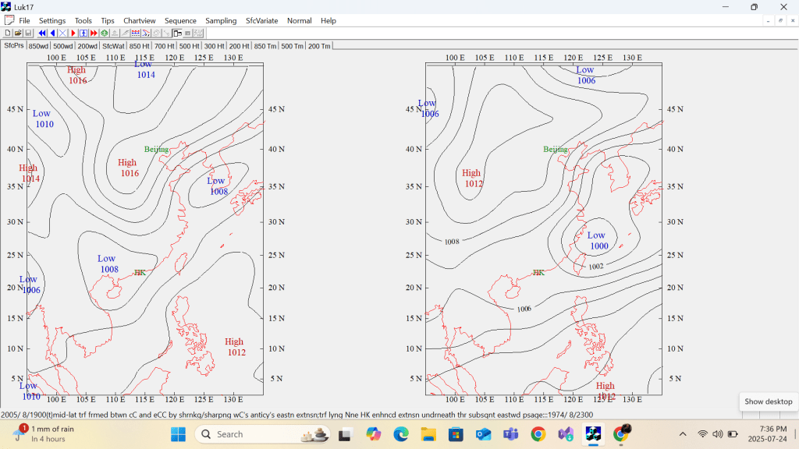This screenshot has height=449, width=799.
Task: Toggle the dual-pane layout toolbar button
Action: click(x=177, y=34)
